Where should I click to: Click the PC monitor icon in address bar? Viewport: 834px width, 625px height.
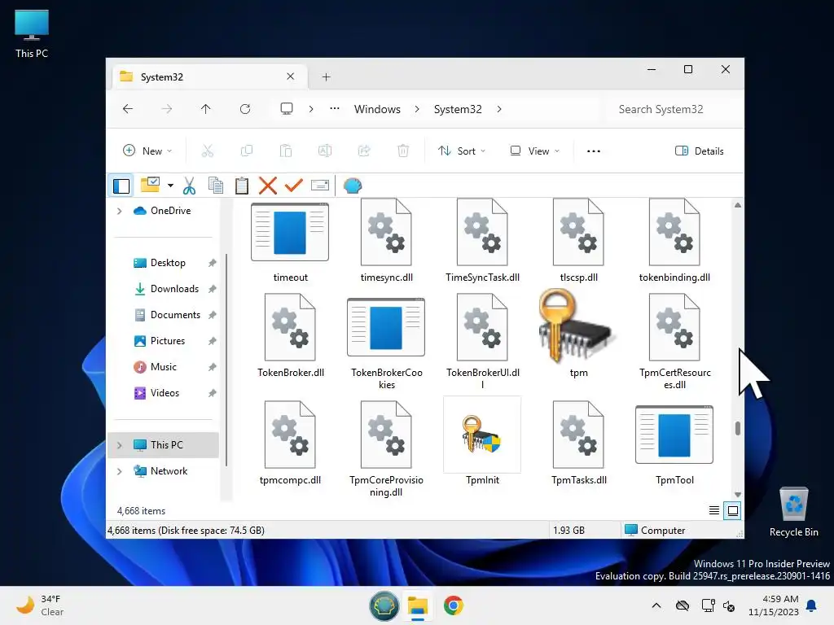[287, 109]
